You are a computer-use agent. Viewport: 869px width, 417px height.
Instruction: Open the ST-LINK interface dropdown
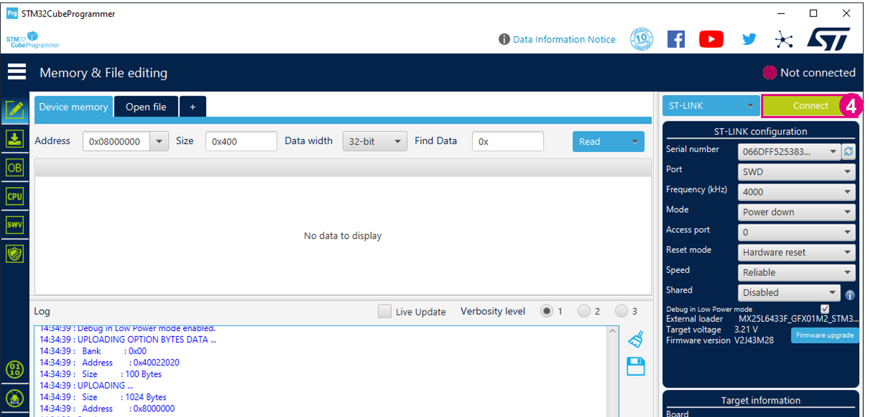tap(710, 106)
